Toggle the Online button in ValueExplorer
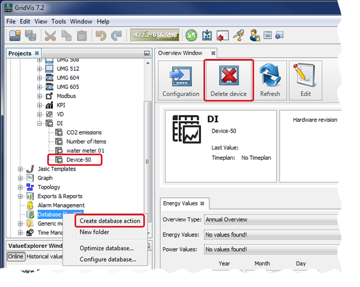The width and height of the screenshot is (360, 287). pos(16,256)
